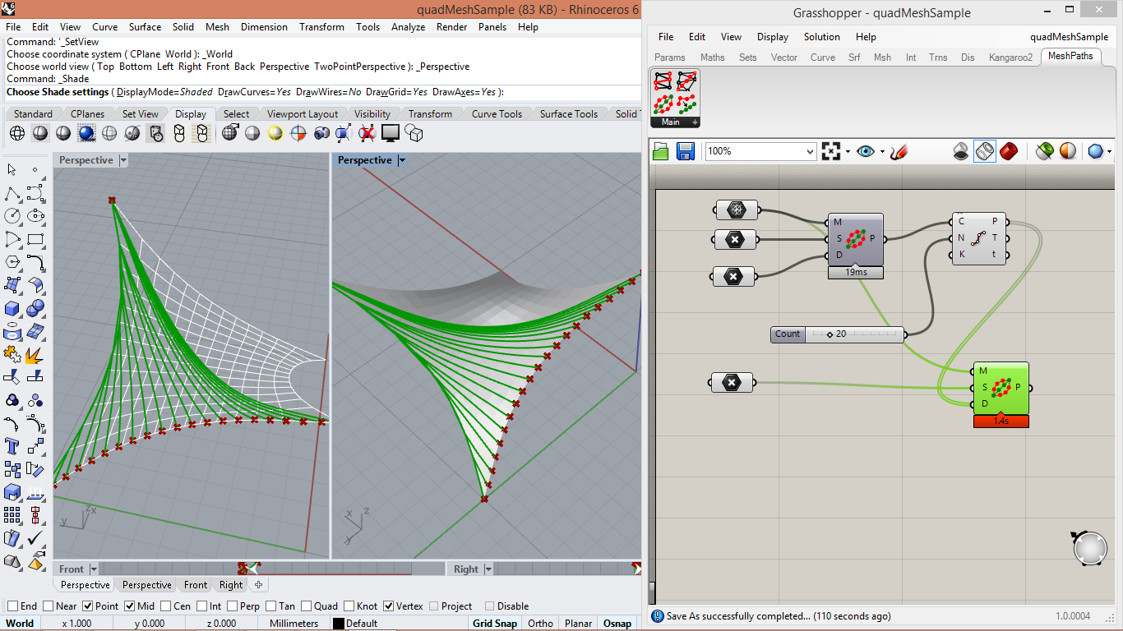The height and width of the screenshot is (631, 1123).
Task: Click Grasshopper orange half-sphere document preview icon
Action: (x=1068, y=151)
